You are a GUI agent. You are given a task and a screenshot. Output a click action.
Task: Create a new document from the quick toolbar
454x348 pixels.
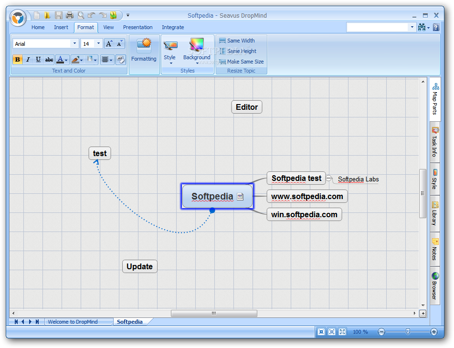[x=36, y=15]
